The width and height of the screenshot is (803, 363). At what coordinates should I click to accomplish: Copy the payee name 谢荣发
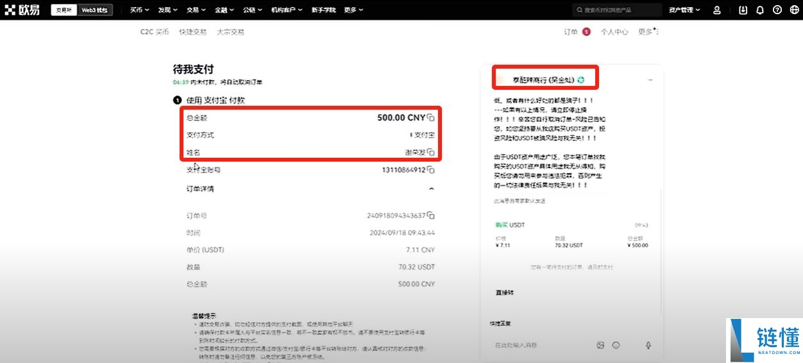(x=431, y=153)
